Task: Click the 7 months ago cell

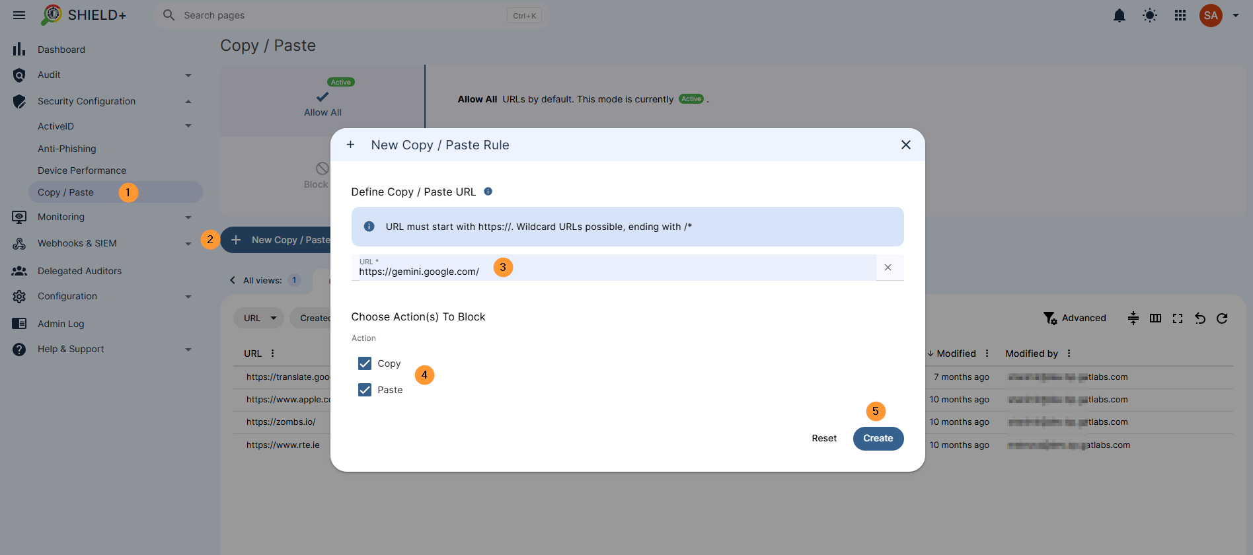Action: point(962,377)
